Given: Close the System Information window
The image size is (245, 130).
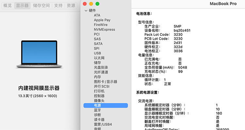Looking at the screenshot, I should [x=85, y=4].
